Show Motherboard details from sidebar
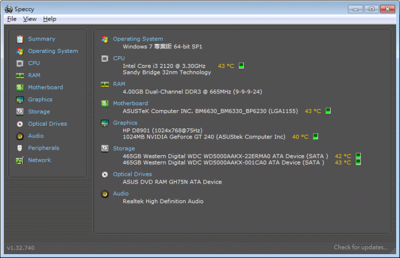The width and height of the screenshot is (400, 258). pyautogui.click(x=46, y=87)
